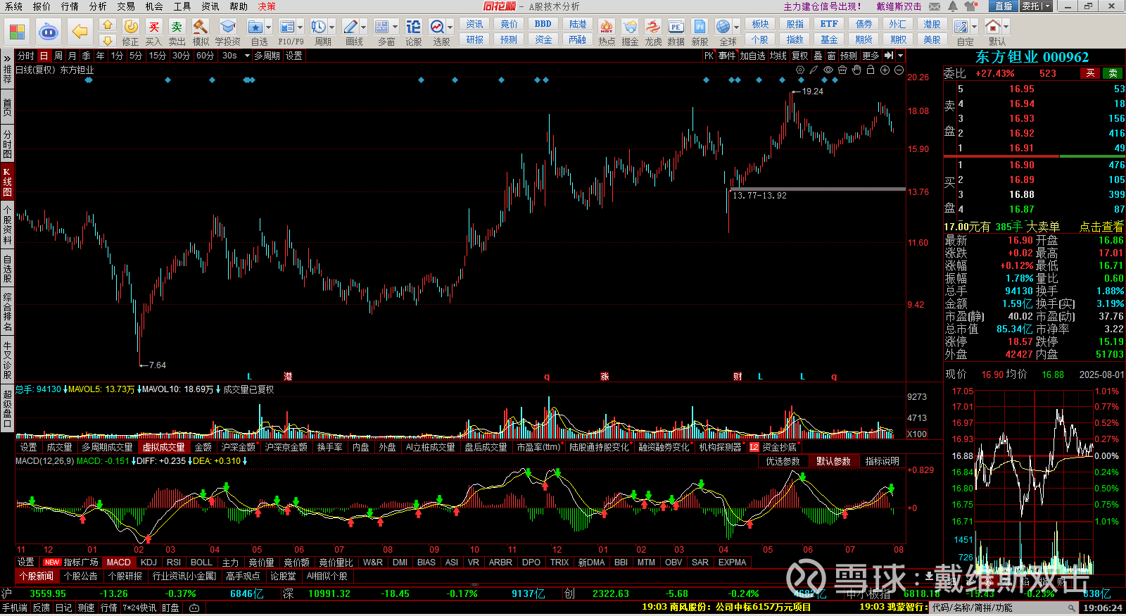Switch to the 个股公告 tab
Screen dimensions: 1126x616
[80, 576]
